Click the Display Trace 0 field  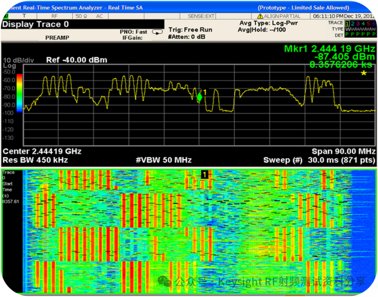point(83,24)
